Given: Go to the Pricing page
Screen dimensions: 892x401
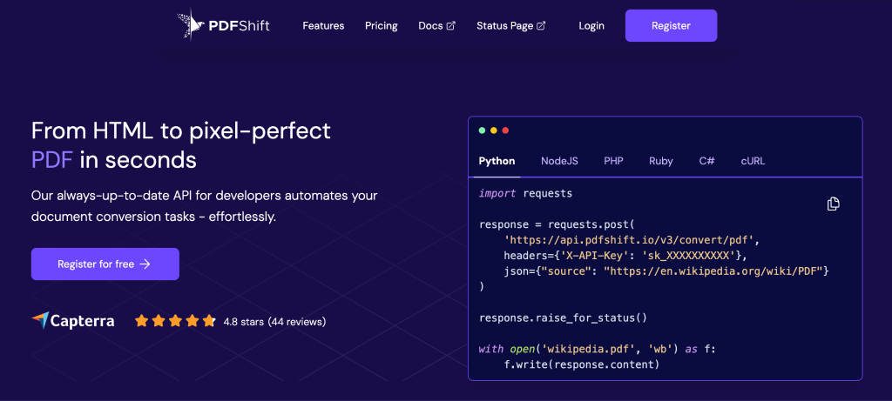Looking at the screenshot, I should [x=382, y=26].
